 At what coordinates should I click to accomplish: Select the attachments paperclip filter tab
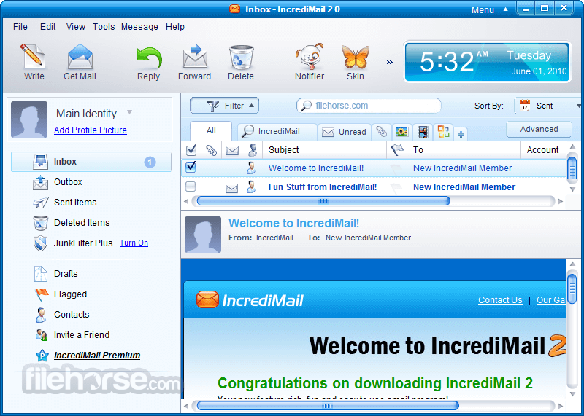tap(381, 132)
